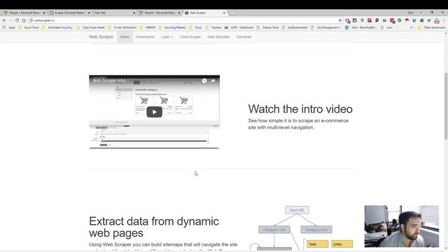The width and height of the screenshot is (448, 252).
Task: Reload the page with the refresh icon
Action: (17, 20)
